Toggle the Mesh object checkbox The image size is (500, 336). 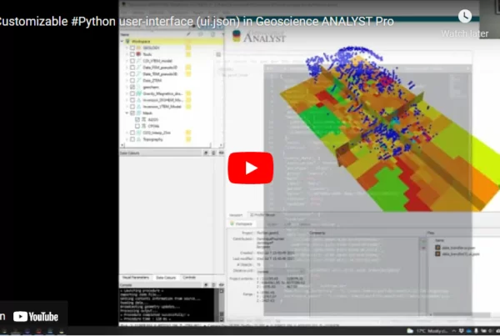click(133, 113)
